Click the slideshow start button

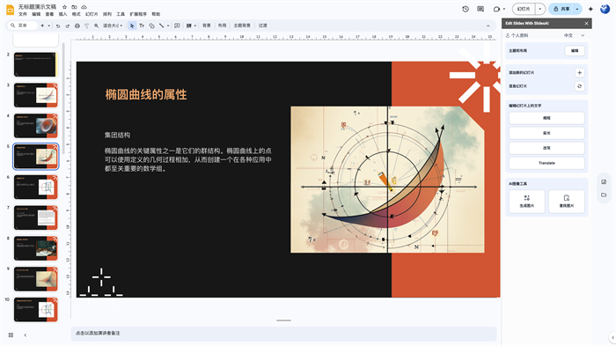524,9
